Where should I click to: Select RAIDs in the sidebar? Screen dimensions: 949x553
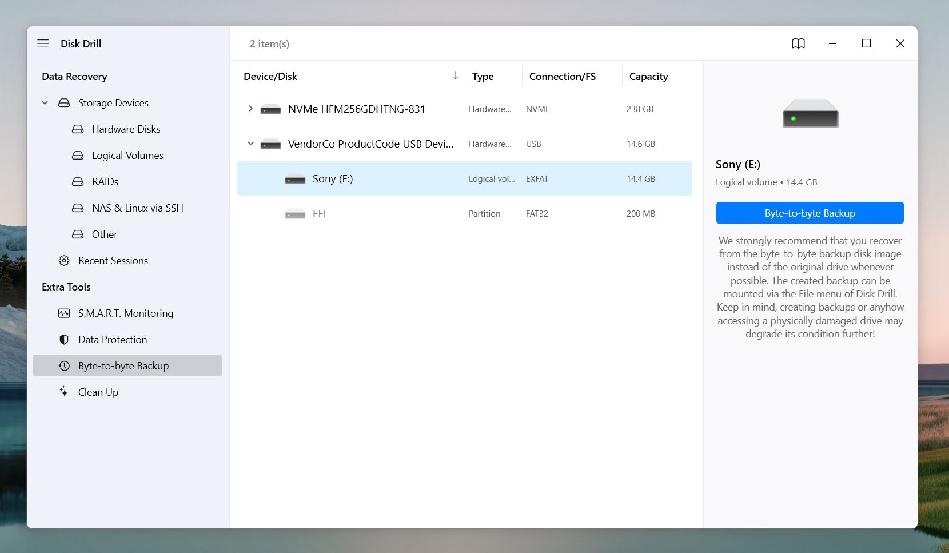pyautogui.click(x=105, y=182)
